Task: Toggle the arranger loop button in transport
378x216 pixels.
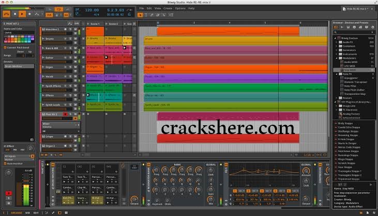Action: (x=58, y=9)
